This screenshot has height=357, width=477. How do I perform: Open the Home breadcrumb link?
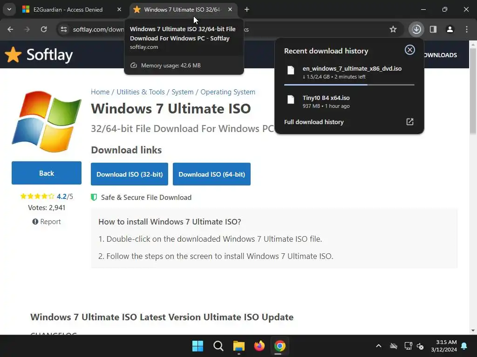coord(100,92)
